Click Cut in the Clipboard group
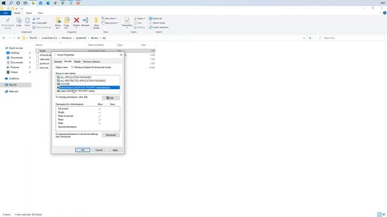The height and width of the screenshot is (217, 387). (36, 19)
